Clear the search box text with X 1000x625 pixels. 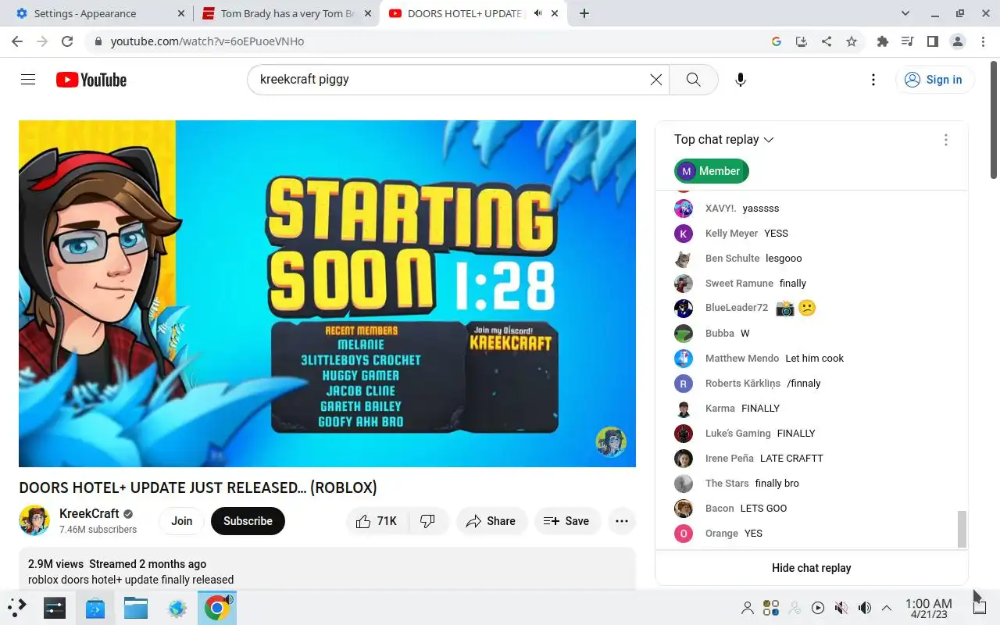click(656, 80)
